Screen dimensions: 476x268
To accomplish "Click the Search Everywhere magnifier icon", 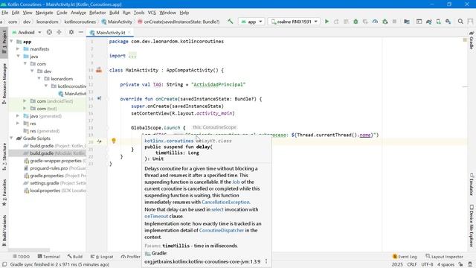I will click(460, 22).
